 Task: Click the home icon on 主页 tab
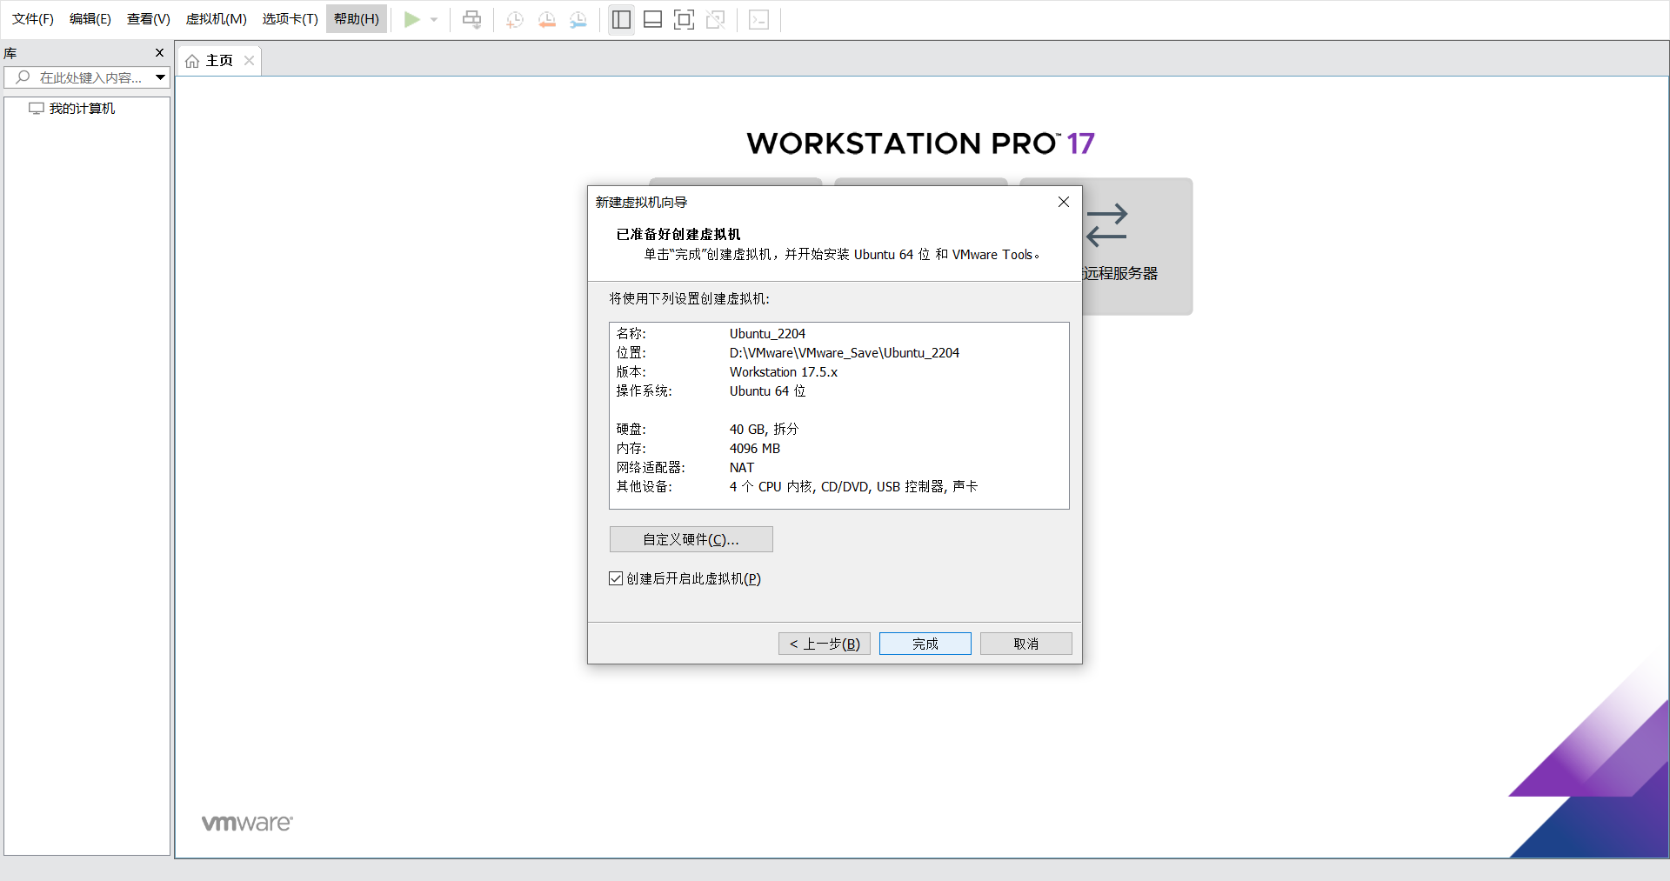tap(192, 61)
